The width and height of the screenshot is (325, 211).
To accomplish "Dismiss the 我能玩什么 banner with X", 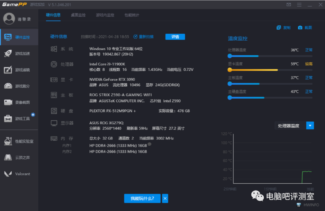I will (x=165, y=198).
